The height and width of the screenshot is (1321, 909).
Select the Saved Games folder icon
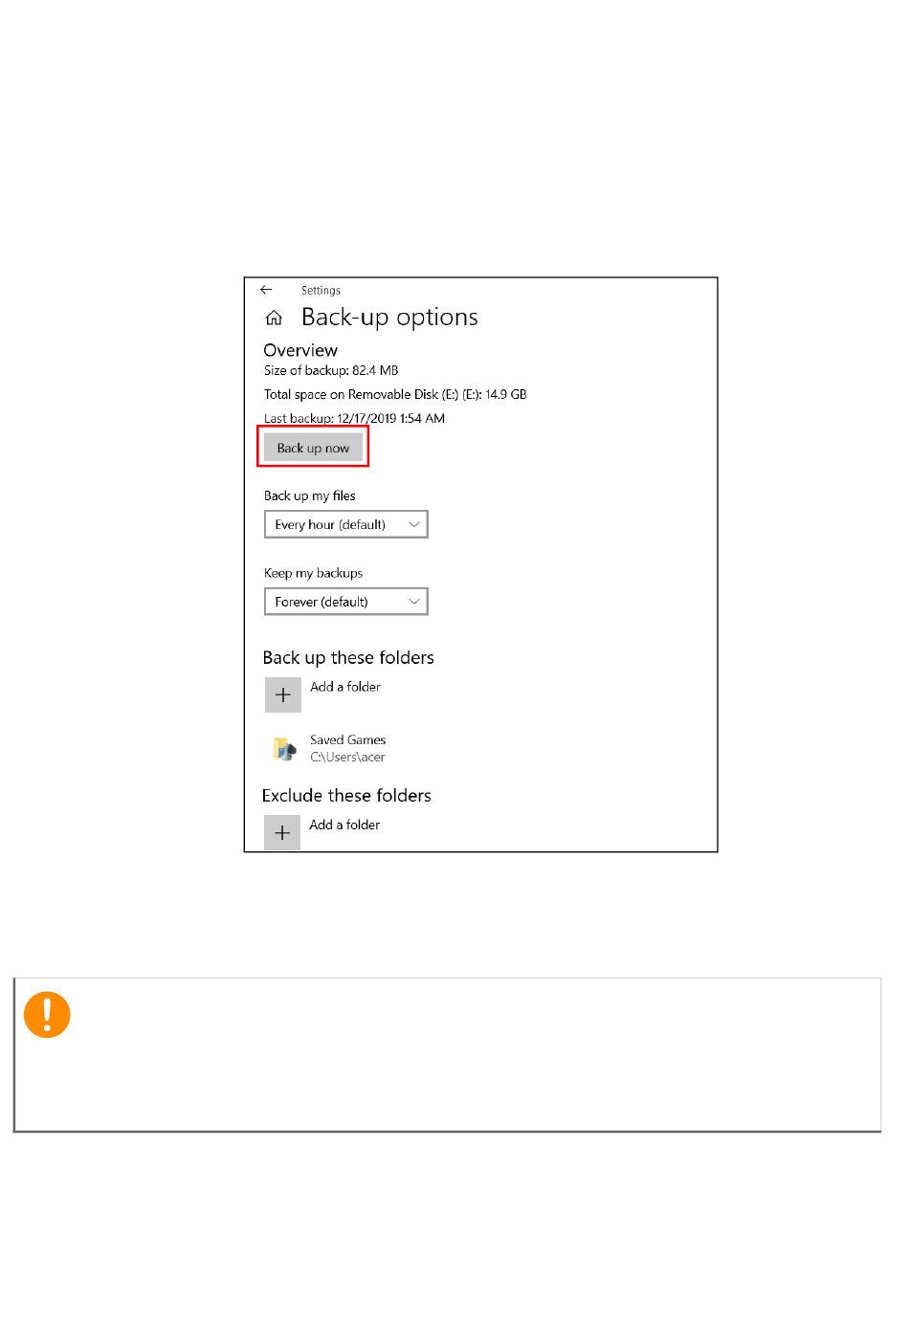[x=284, y=748]
